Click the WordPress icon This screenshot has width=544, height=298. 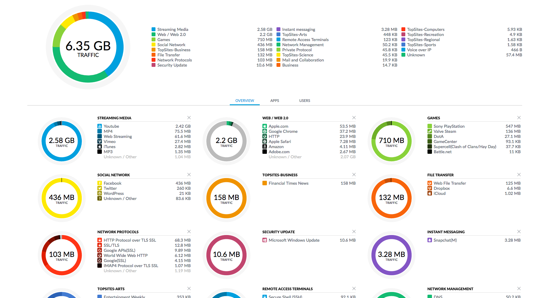tap(99, 193)
